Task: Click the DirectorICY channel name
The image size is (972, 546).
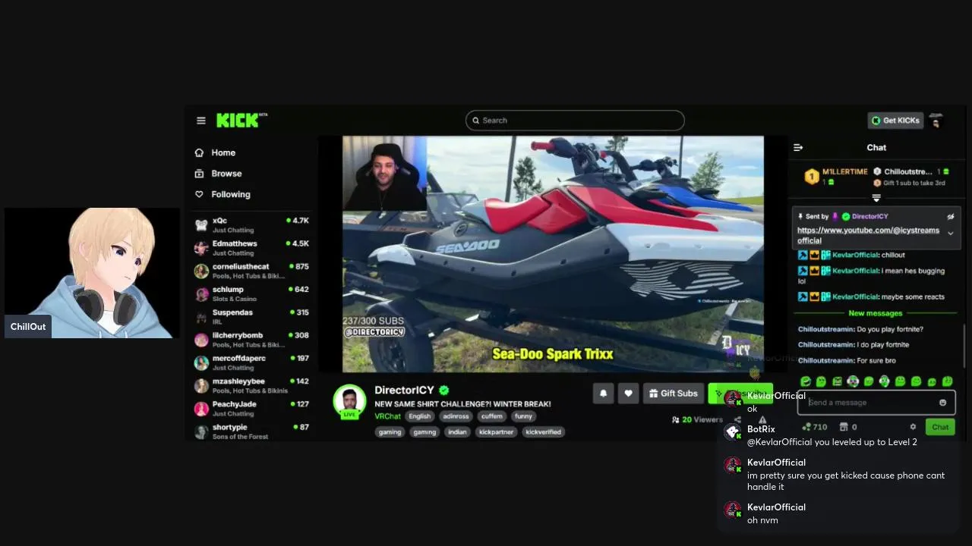Action: coord(404,391)
